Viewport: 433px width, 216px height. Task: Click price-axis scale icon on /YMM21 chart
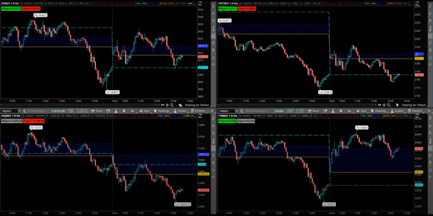pos(417,116)
